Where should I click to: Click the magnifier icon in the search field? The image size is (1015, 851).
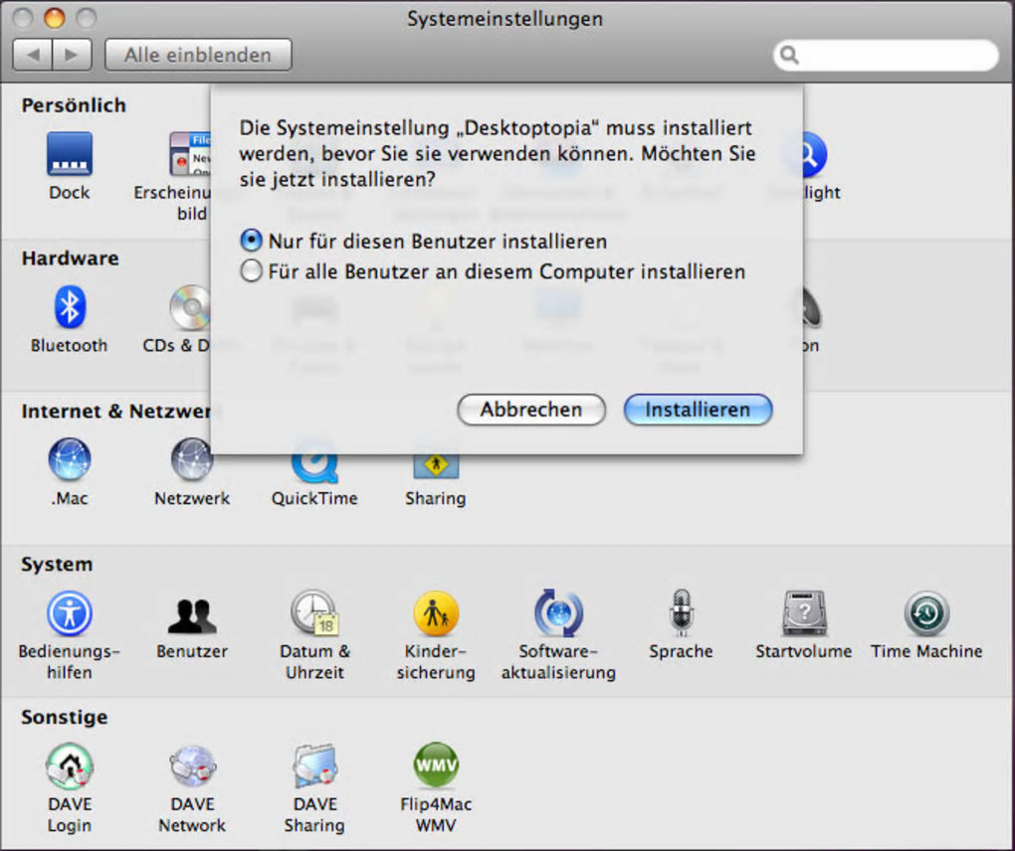pos(789,55)
